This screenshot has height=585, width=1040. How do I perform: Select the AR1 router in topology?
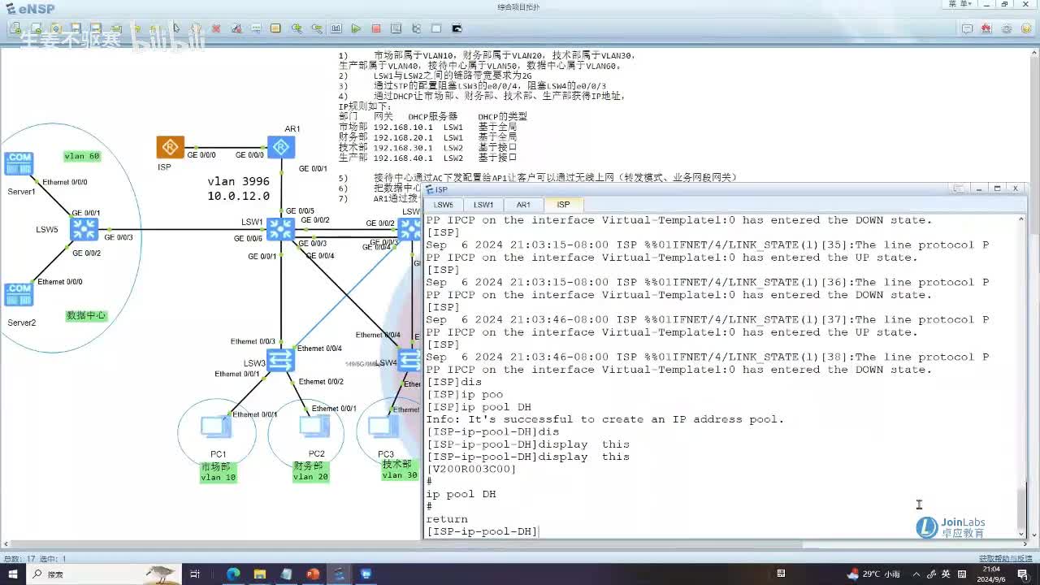[281, 147]
